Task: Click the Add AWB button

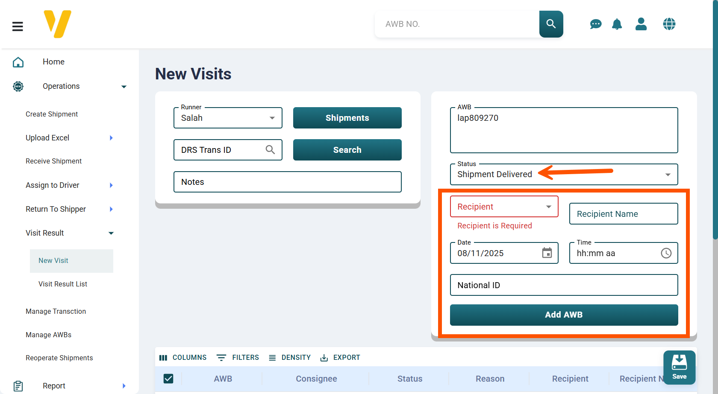Action: [563, 315]
